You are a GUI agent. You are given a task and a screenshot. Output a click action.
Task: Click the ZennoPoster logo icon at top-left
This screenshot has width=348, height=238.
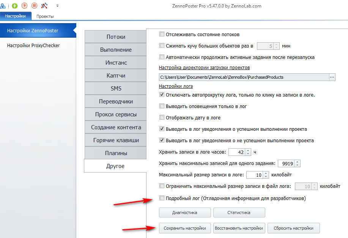tap(3, 6)
